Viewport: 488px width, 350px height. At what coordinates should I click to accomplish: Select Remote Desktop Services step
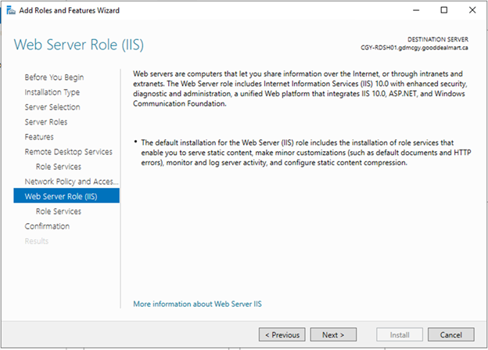69,152
